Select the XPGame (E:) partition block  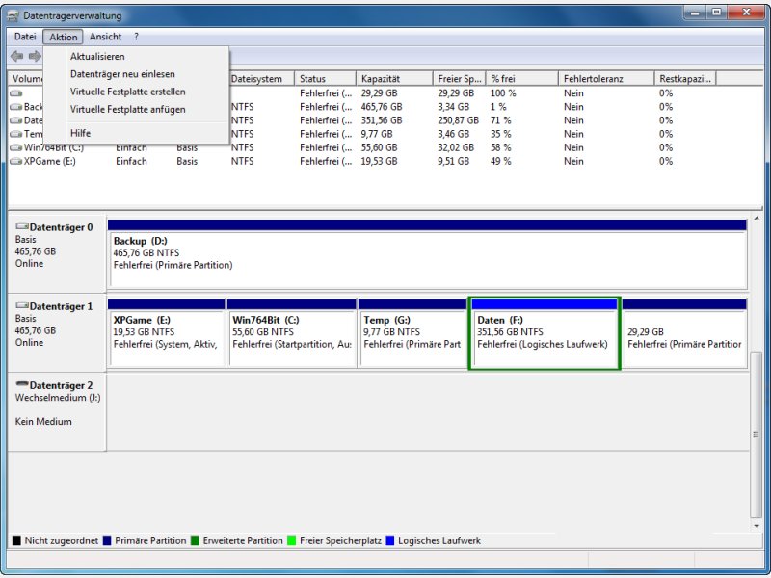[166, 332]
